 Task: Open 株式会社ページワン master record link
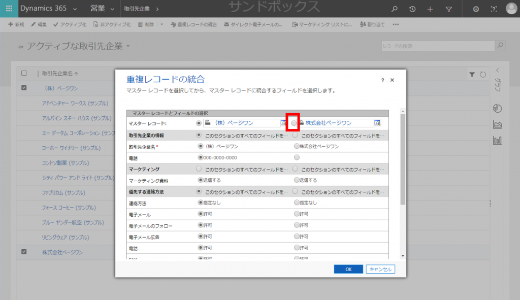[329, 123]
